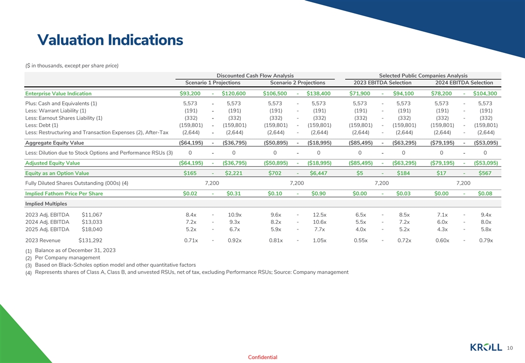This screenshot has width=525, height=363.
Task: Select the $165 option value
Action: 190,173
